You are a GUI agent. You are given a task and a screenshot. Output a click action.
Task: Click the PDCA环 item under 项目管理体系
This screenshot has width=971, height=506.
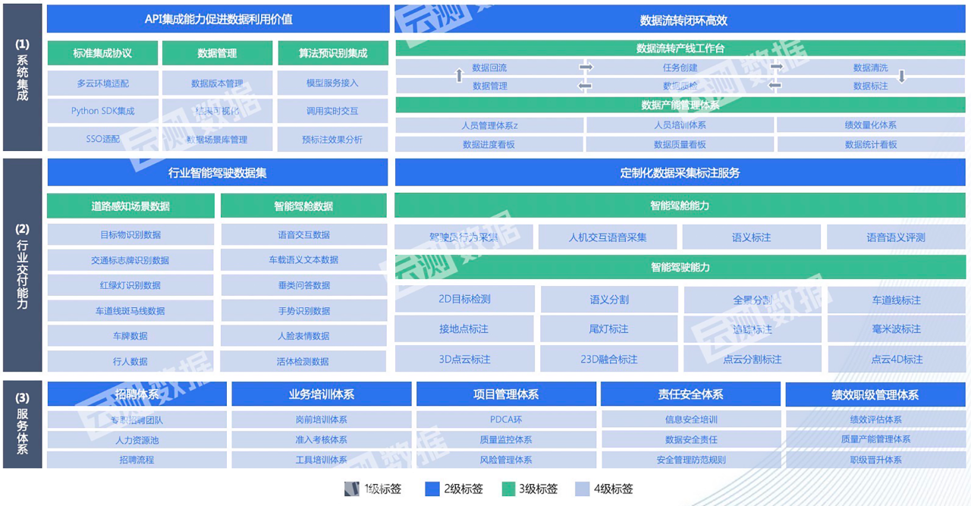pos(506,420)
